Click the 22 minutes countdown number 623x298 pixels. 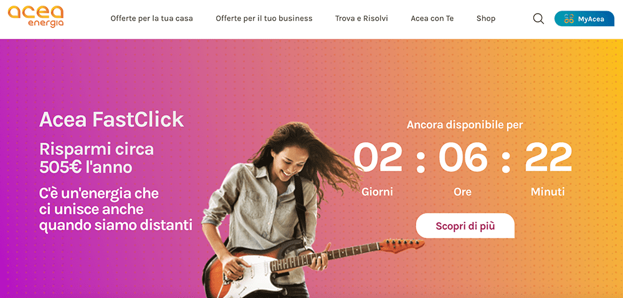(548, 157)
